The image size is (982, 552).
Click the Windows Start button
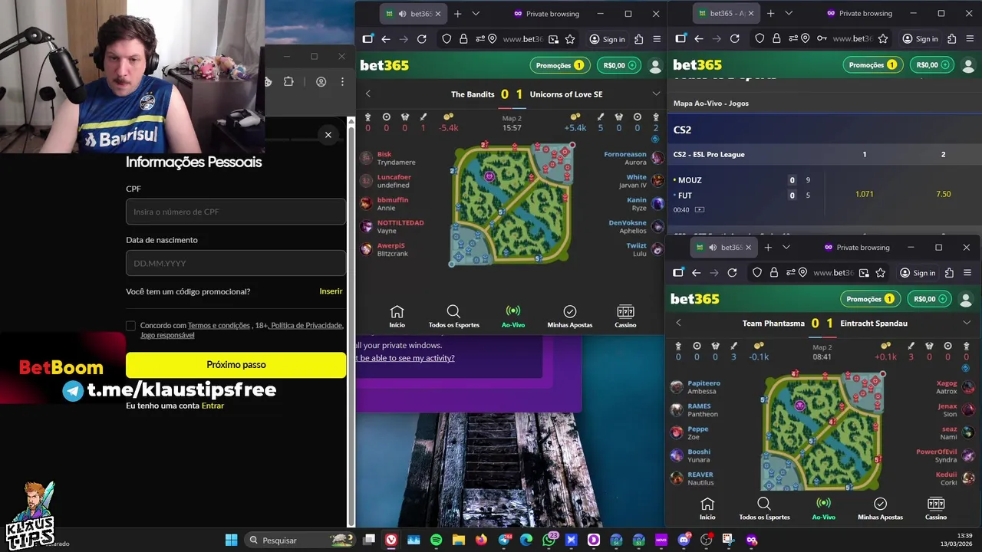click(231, 540)
